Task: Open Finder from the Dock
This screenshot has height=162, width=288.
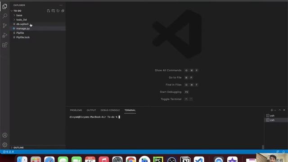Action: pos(22,159)
